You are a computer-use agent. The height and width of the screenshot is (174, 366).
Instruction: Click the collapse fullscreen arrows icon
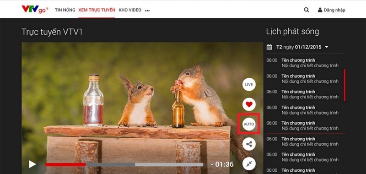click(x=249, y=164)
